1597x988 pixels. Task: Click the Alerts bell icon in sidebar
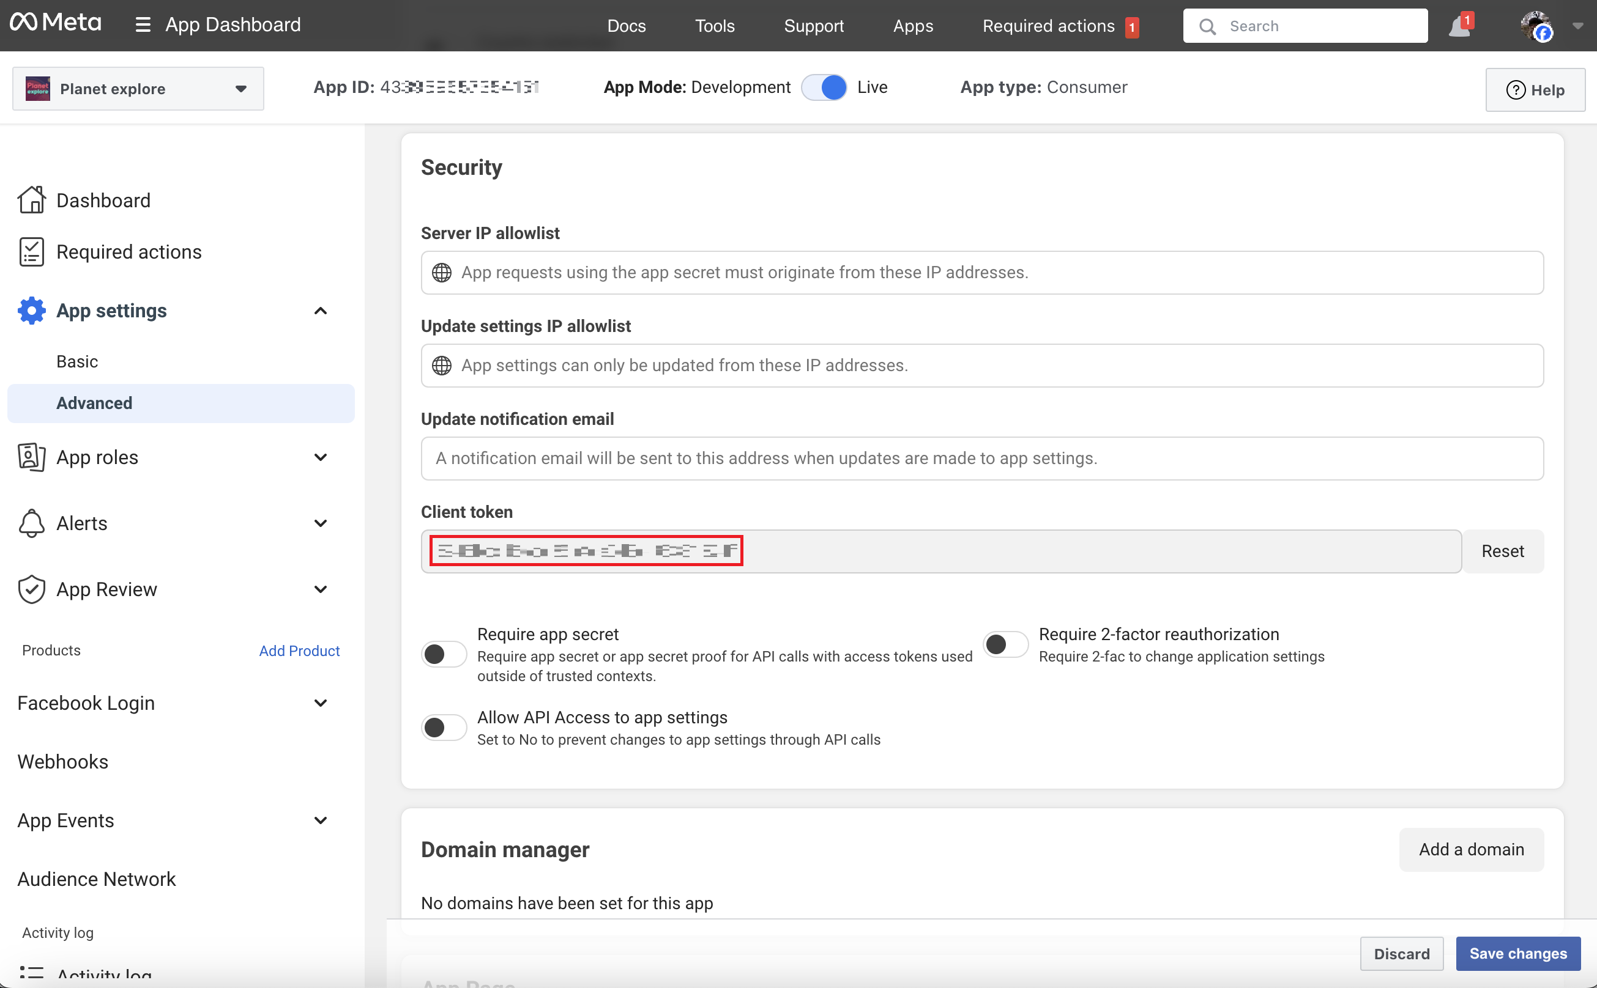[x=31, y=523]
